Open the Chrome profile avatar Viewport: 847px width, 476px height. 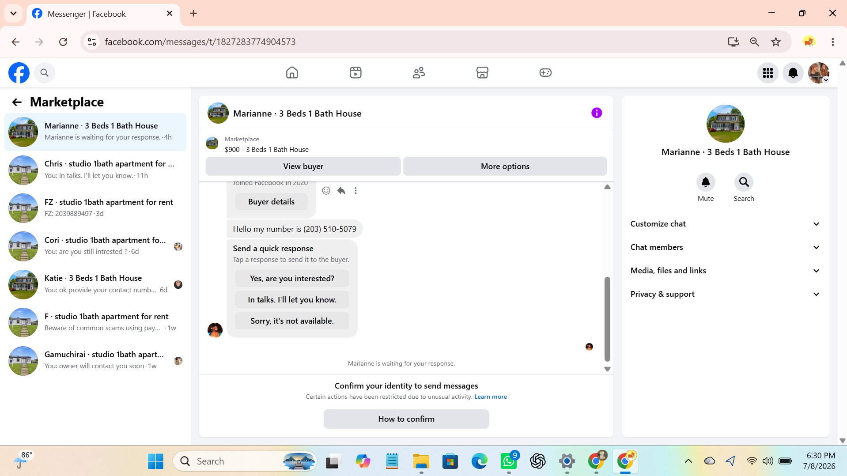[x=809, y=42]
